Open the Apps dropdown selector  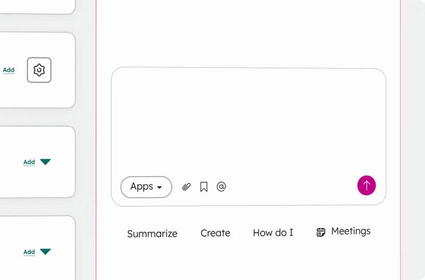tap(146, 187)
